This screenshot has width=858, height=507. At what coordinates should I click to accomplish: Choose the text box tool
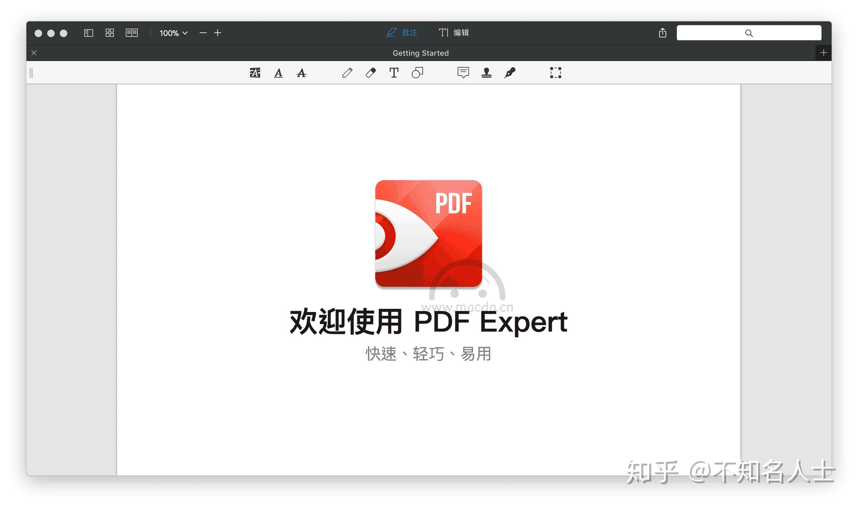pyautogui.click(x=393, y=72)
